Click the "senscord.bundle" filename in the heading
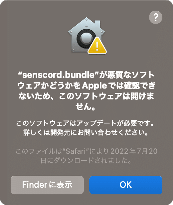Screen dimensions: 173x205 coord(59,75)
